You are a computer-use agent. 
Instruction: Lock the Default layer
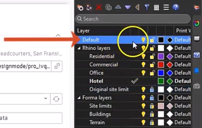(x=152, y=40)
